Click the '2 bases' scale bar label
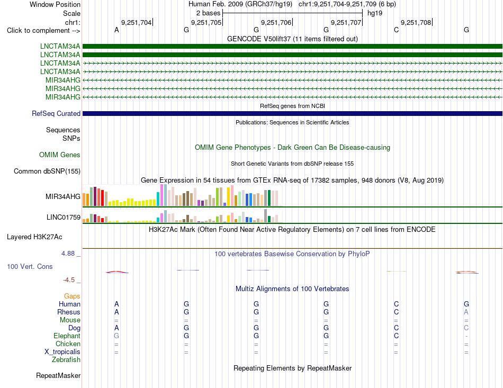This screenshot has width=503, height=388. click(208, 13)
